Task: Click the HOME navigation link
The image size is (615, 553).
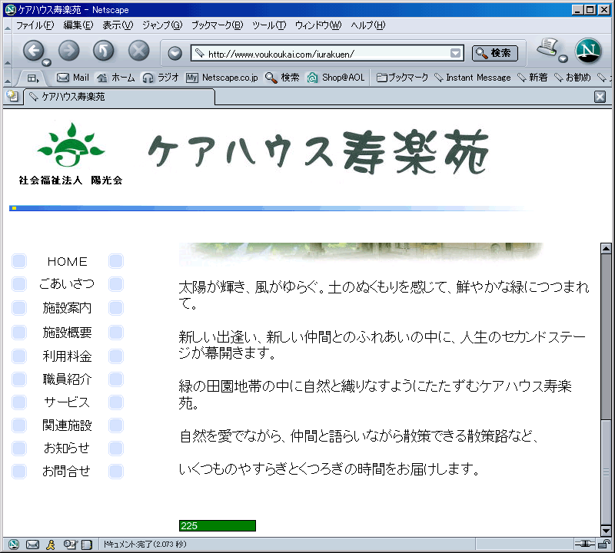Action: [x=67, y=261]
